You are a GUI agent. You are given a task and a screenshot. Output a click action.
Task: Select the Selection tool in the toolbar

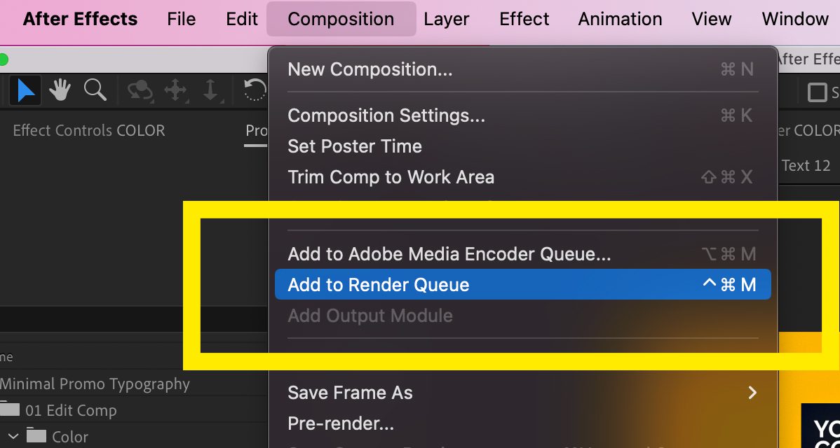click(25, 91)
